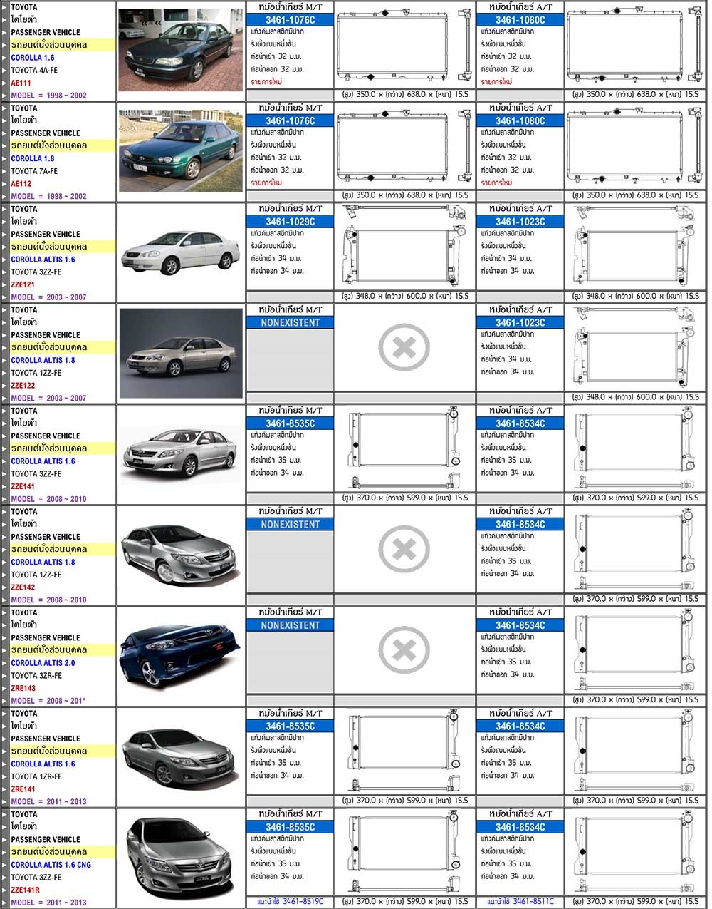View M/T radiator diagram in ZZE141R row
This screenshot has width=712, height=909.
coord(404,853)
